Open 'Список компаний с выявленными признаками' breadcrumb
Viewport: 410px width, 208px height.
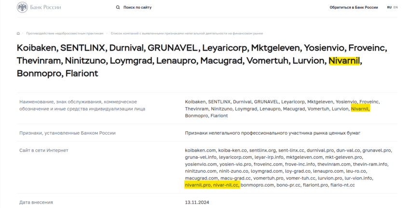[187, 33]
